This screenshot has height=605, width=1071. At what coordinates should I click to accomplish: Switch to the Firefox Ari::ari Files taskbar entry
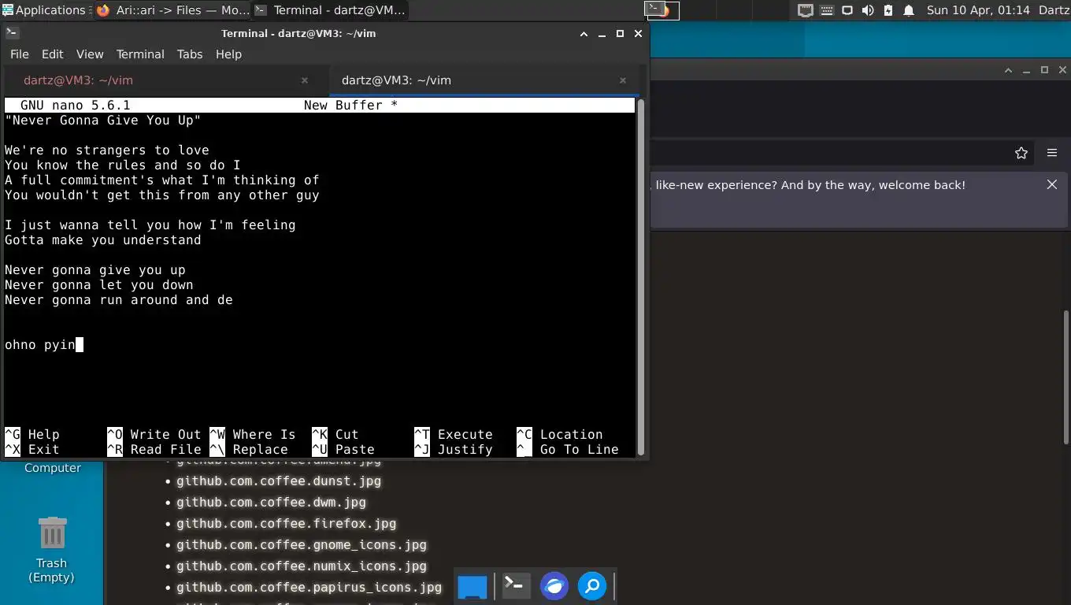click(x=173, y=10)
